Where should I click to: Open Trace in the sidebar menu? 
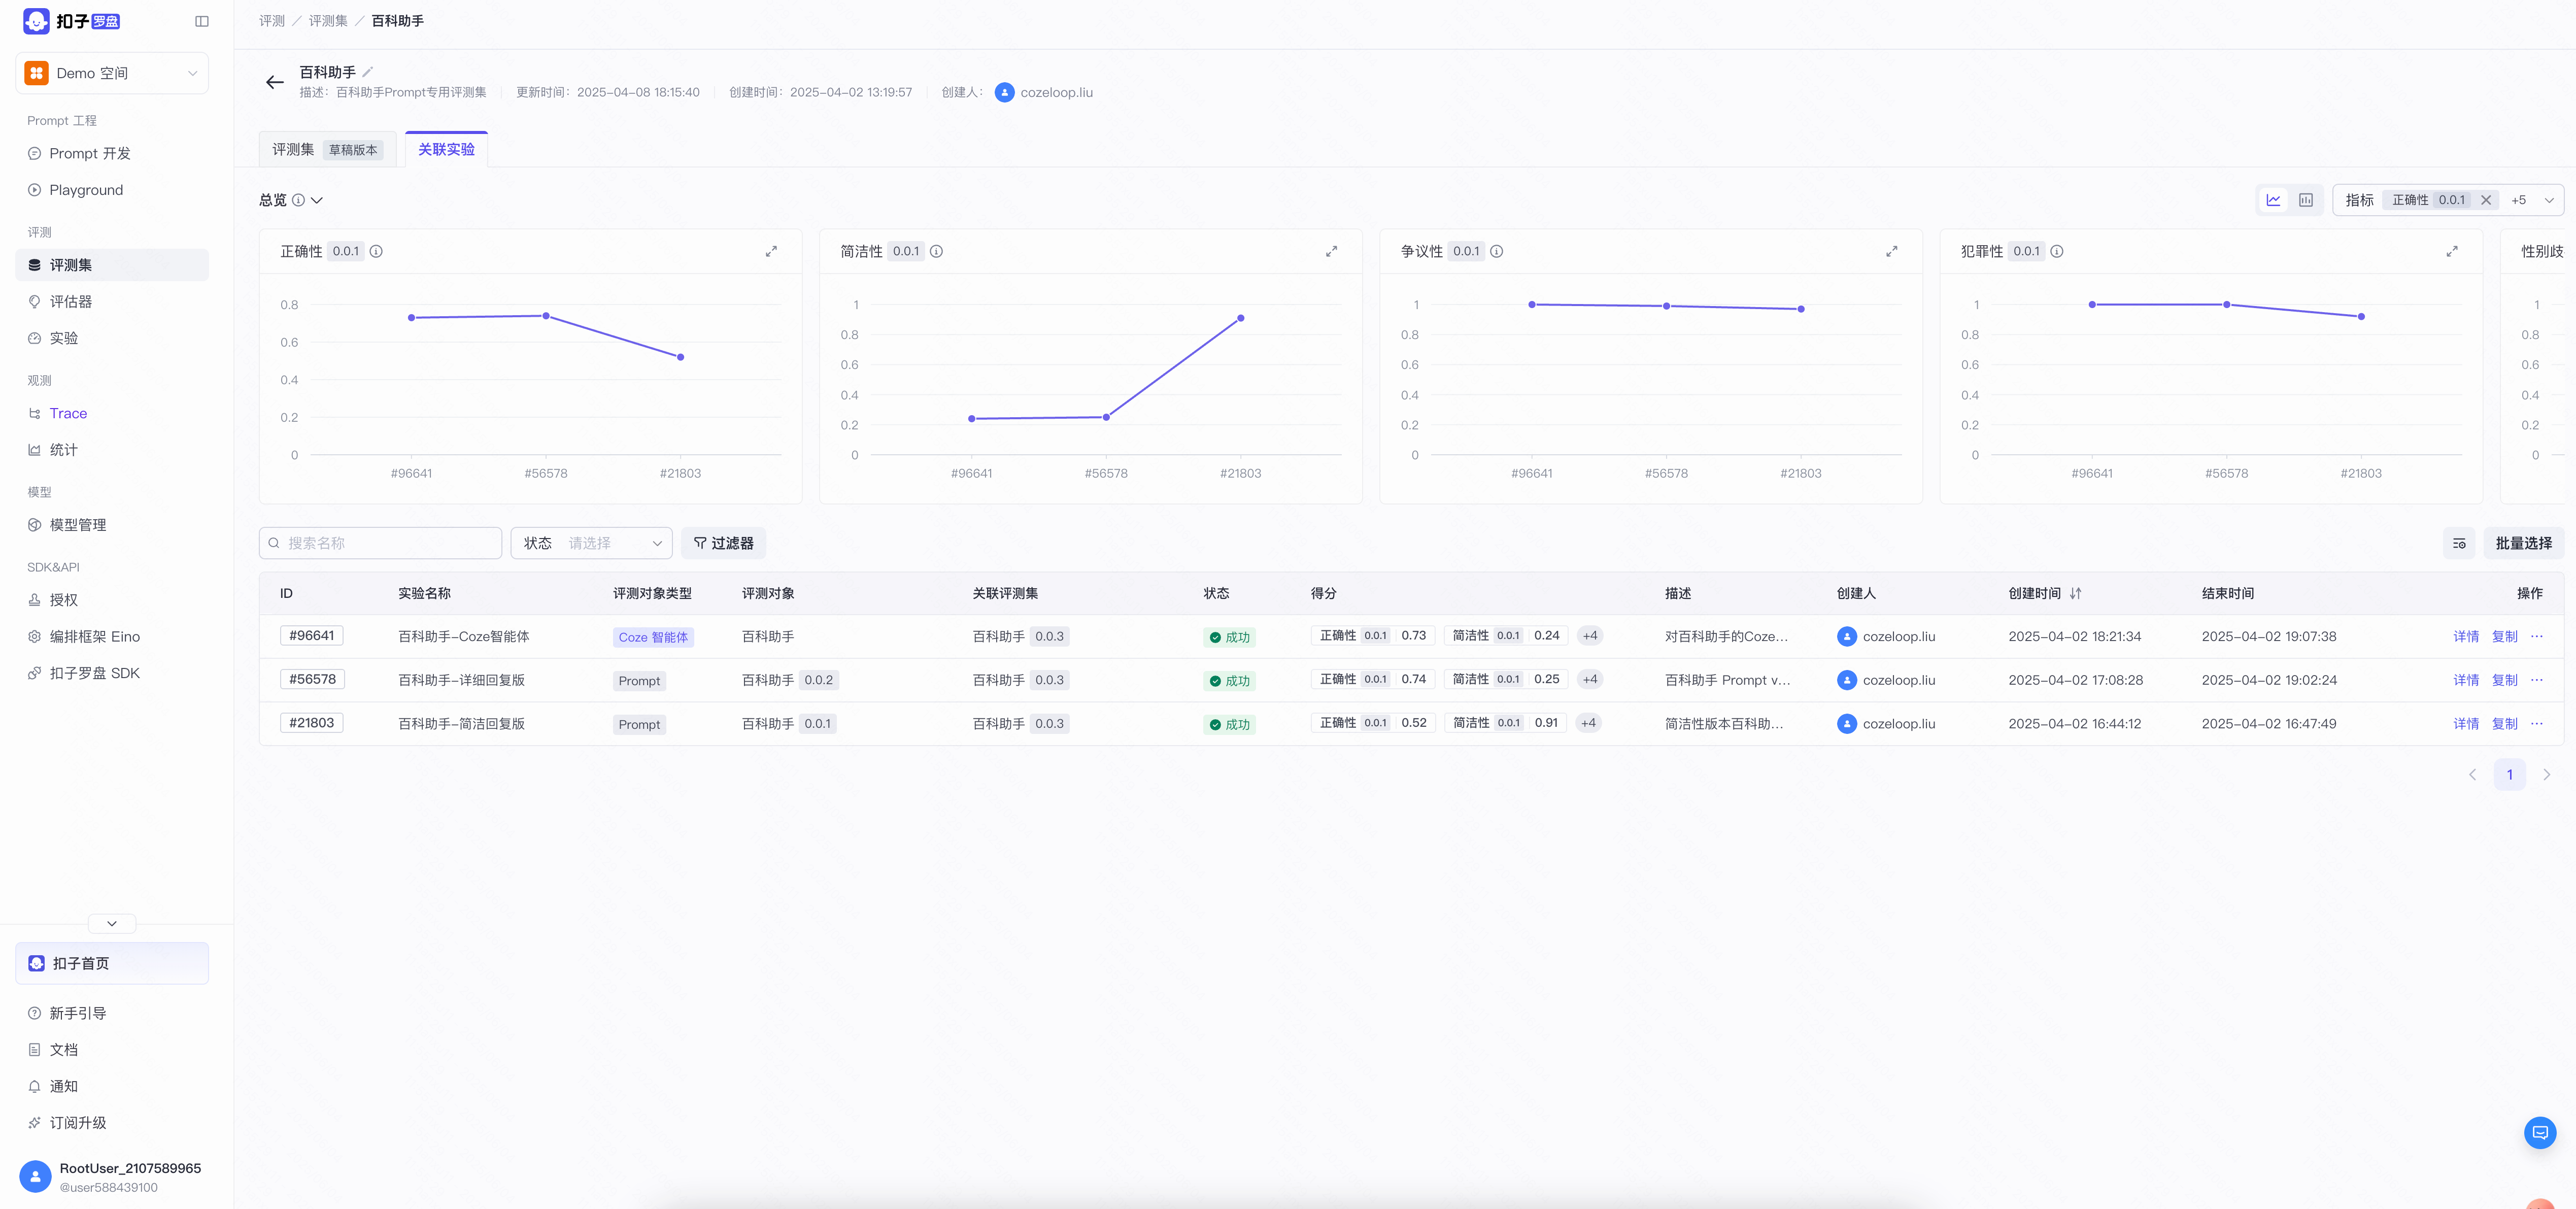tap(68, 413)
